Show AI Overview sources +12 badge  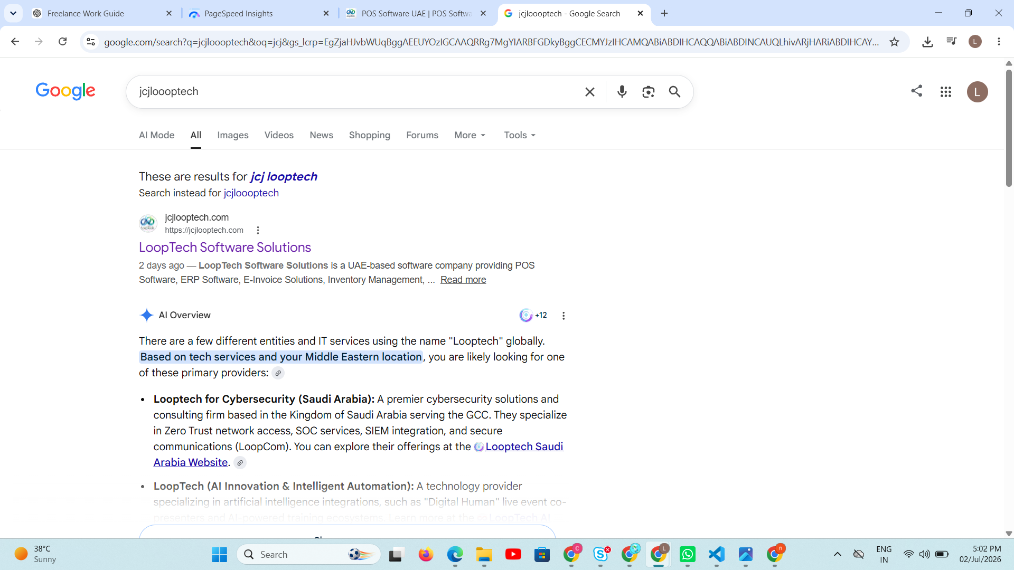[533, 315]
